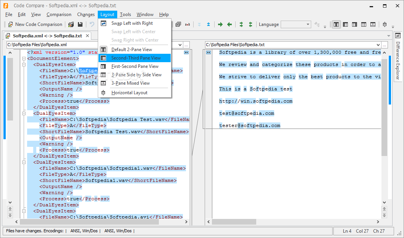Choose Second-Third Pane View menu item
Image resolution: width=404 pixels, height=238 pixels.
point(135,58)
